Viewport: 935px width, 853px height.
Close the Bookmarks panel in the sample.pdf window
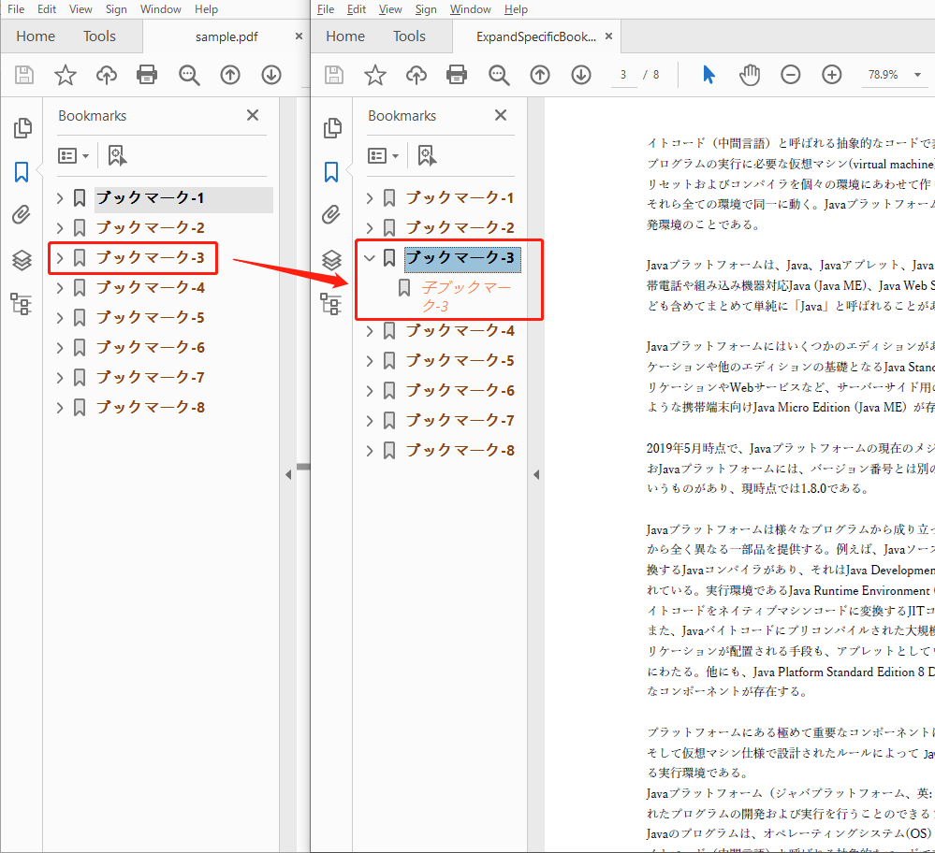click(x=253, y=115)
